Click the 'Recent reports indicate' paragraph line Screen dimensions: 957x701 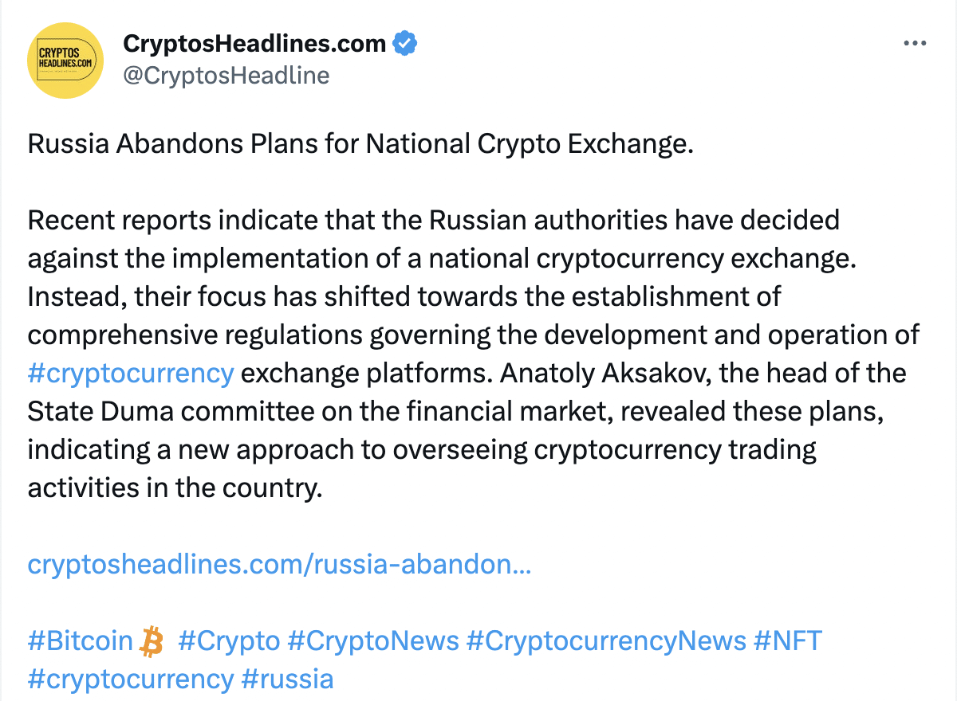click(433, 220)
